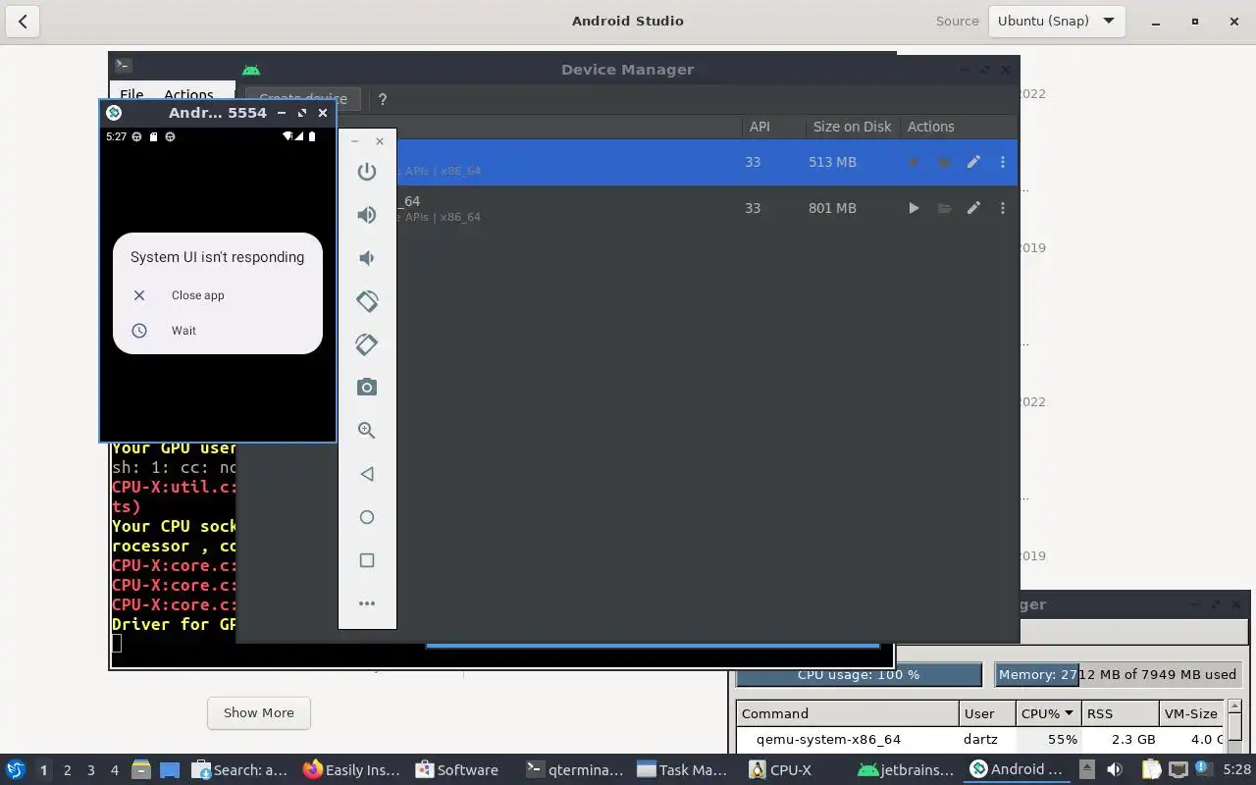Click play icon of selected 513 MB device
The width and height of the screenshot is (1256, 785).
[914, 162]
